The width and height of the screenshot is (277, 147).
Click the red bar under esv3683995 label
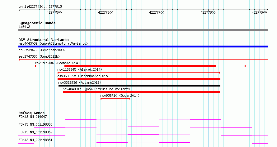(x=139, y=79)
